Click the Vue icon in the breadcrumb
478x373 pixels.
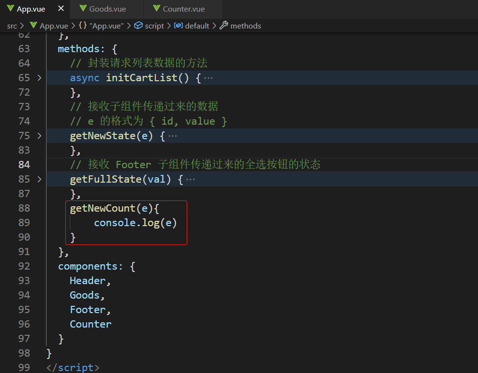33,25
